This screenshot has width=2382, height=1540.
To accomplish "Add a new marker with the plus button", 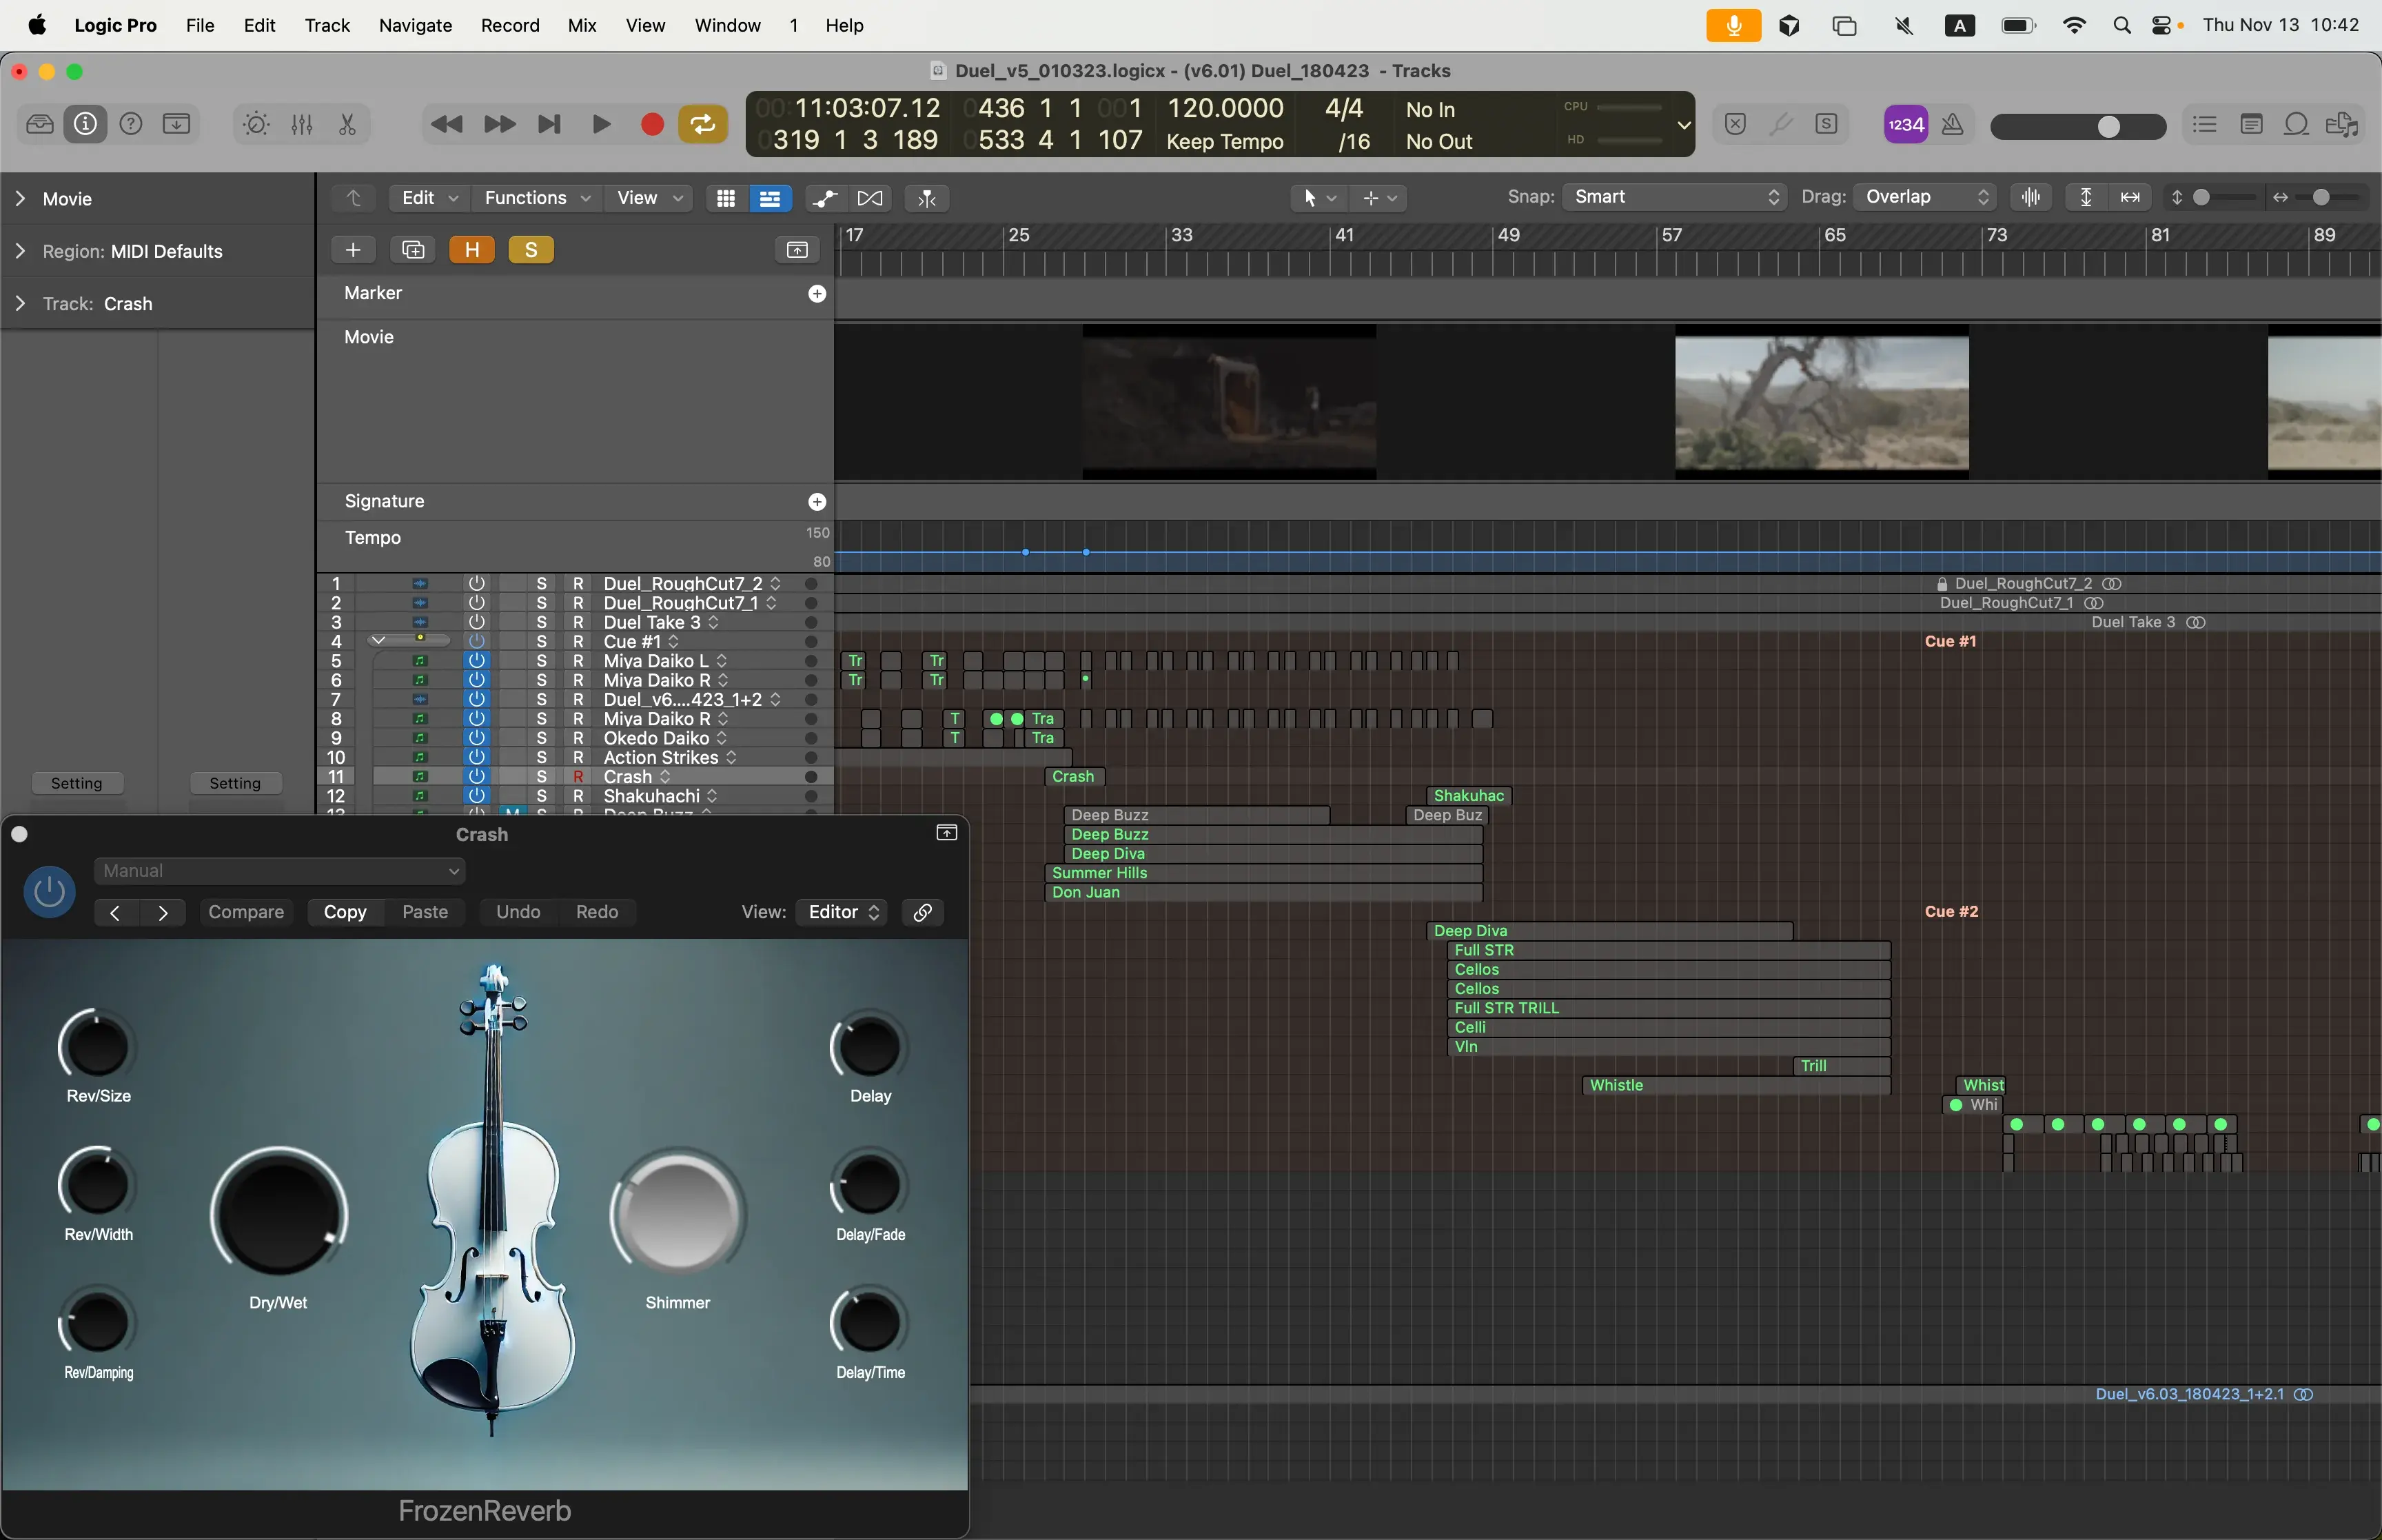I will (817, 293).
